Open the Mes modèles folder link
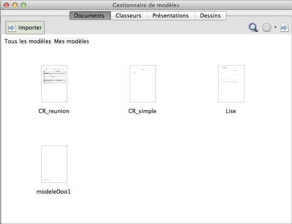 (72, 41)
